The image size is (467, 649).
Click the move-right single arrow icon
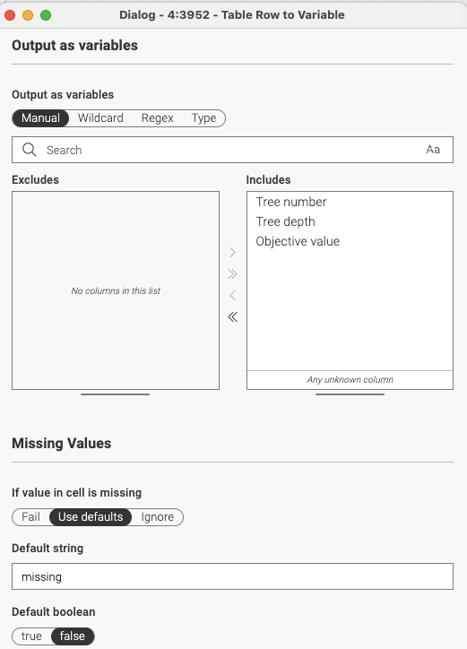click(232, 253)
